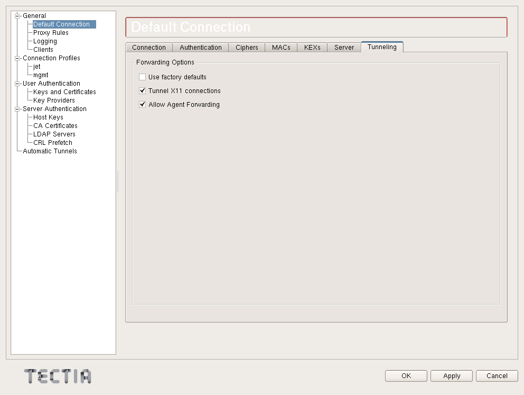Select the KEXs tab
Screen dimensions: 524x395
pos(312,48)
